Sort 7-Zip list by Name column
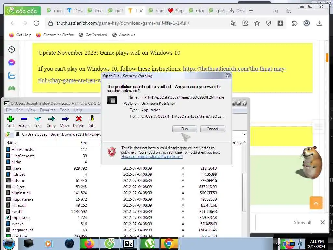Viewport: 333px width, 250px height. tap(30, 143)
